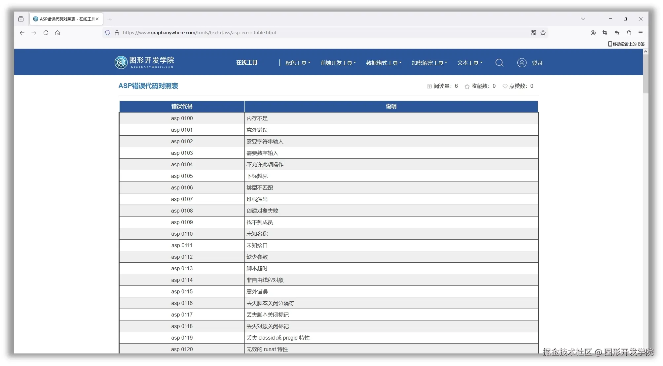Click the reading stats book icon near 阅读量

tap(429, 86)
